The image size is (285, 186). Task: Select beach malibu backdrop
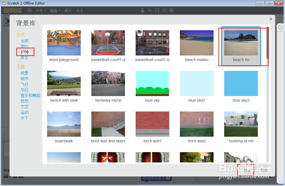pyautogui.click(x=197, y=46)
